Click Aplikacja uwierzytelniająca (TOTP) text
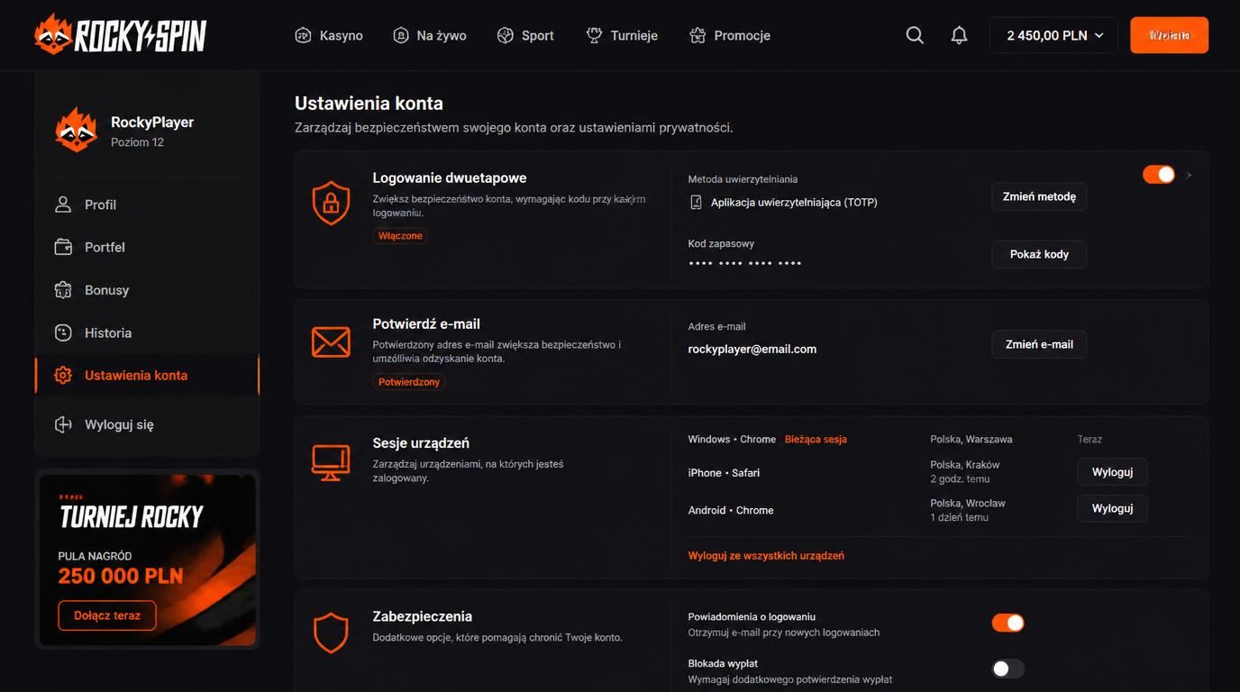This screenshot has width=1240, height=692. pyautogui.click(x=794, y=203)
